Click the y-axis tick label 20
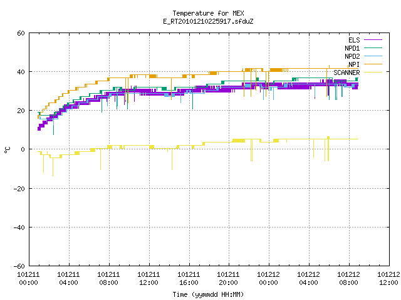The image size is (401, 300). pyautogui.click(x=21, y=111)
